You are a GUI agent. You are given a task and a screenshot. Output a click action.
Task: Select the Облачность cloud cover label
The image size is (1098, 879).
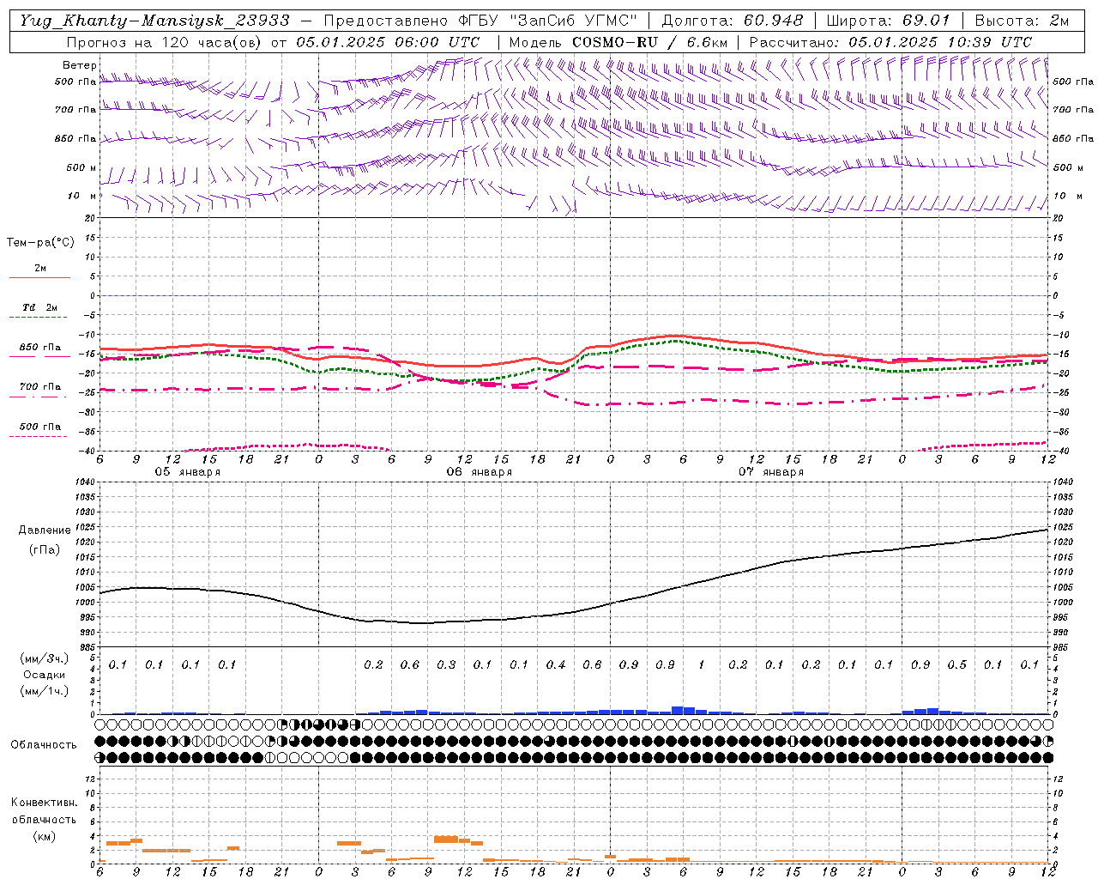coord(44,745)
